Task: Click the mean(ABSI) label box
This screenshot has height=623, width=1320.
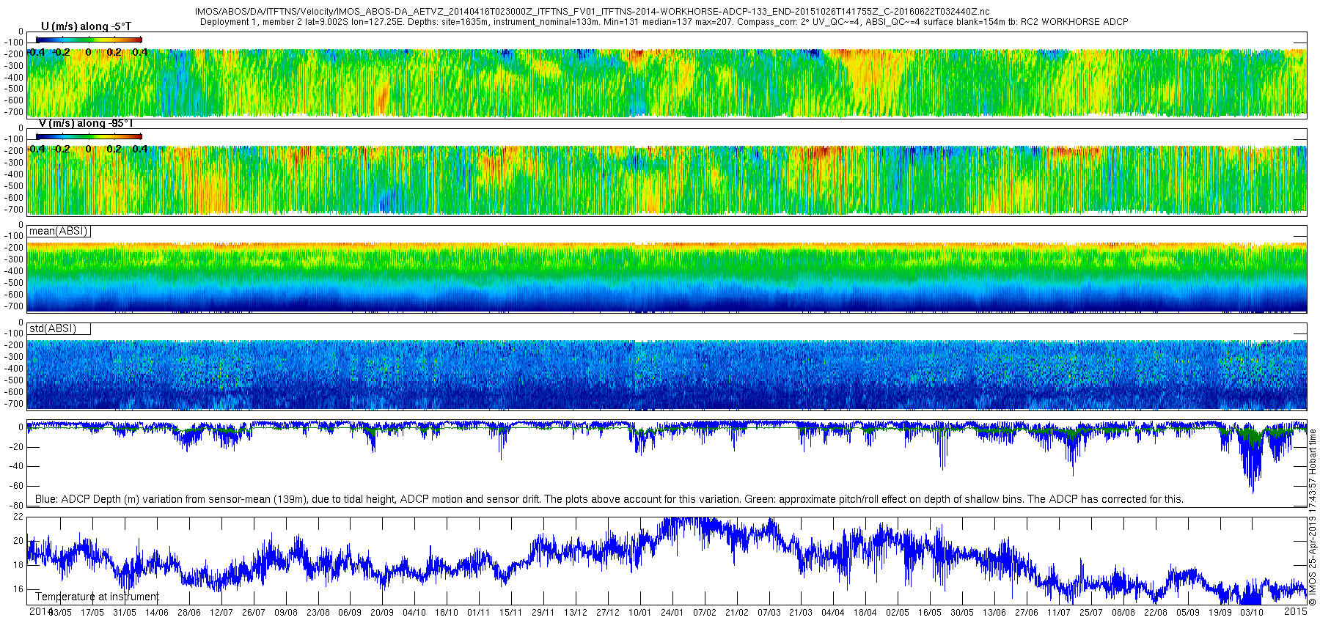Action: (x=59, y=232)
